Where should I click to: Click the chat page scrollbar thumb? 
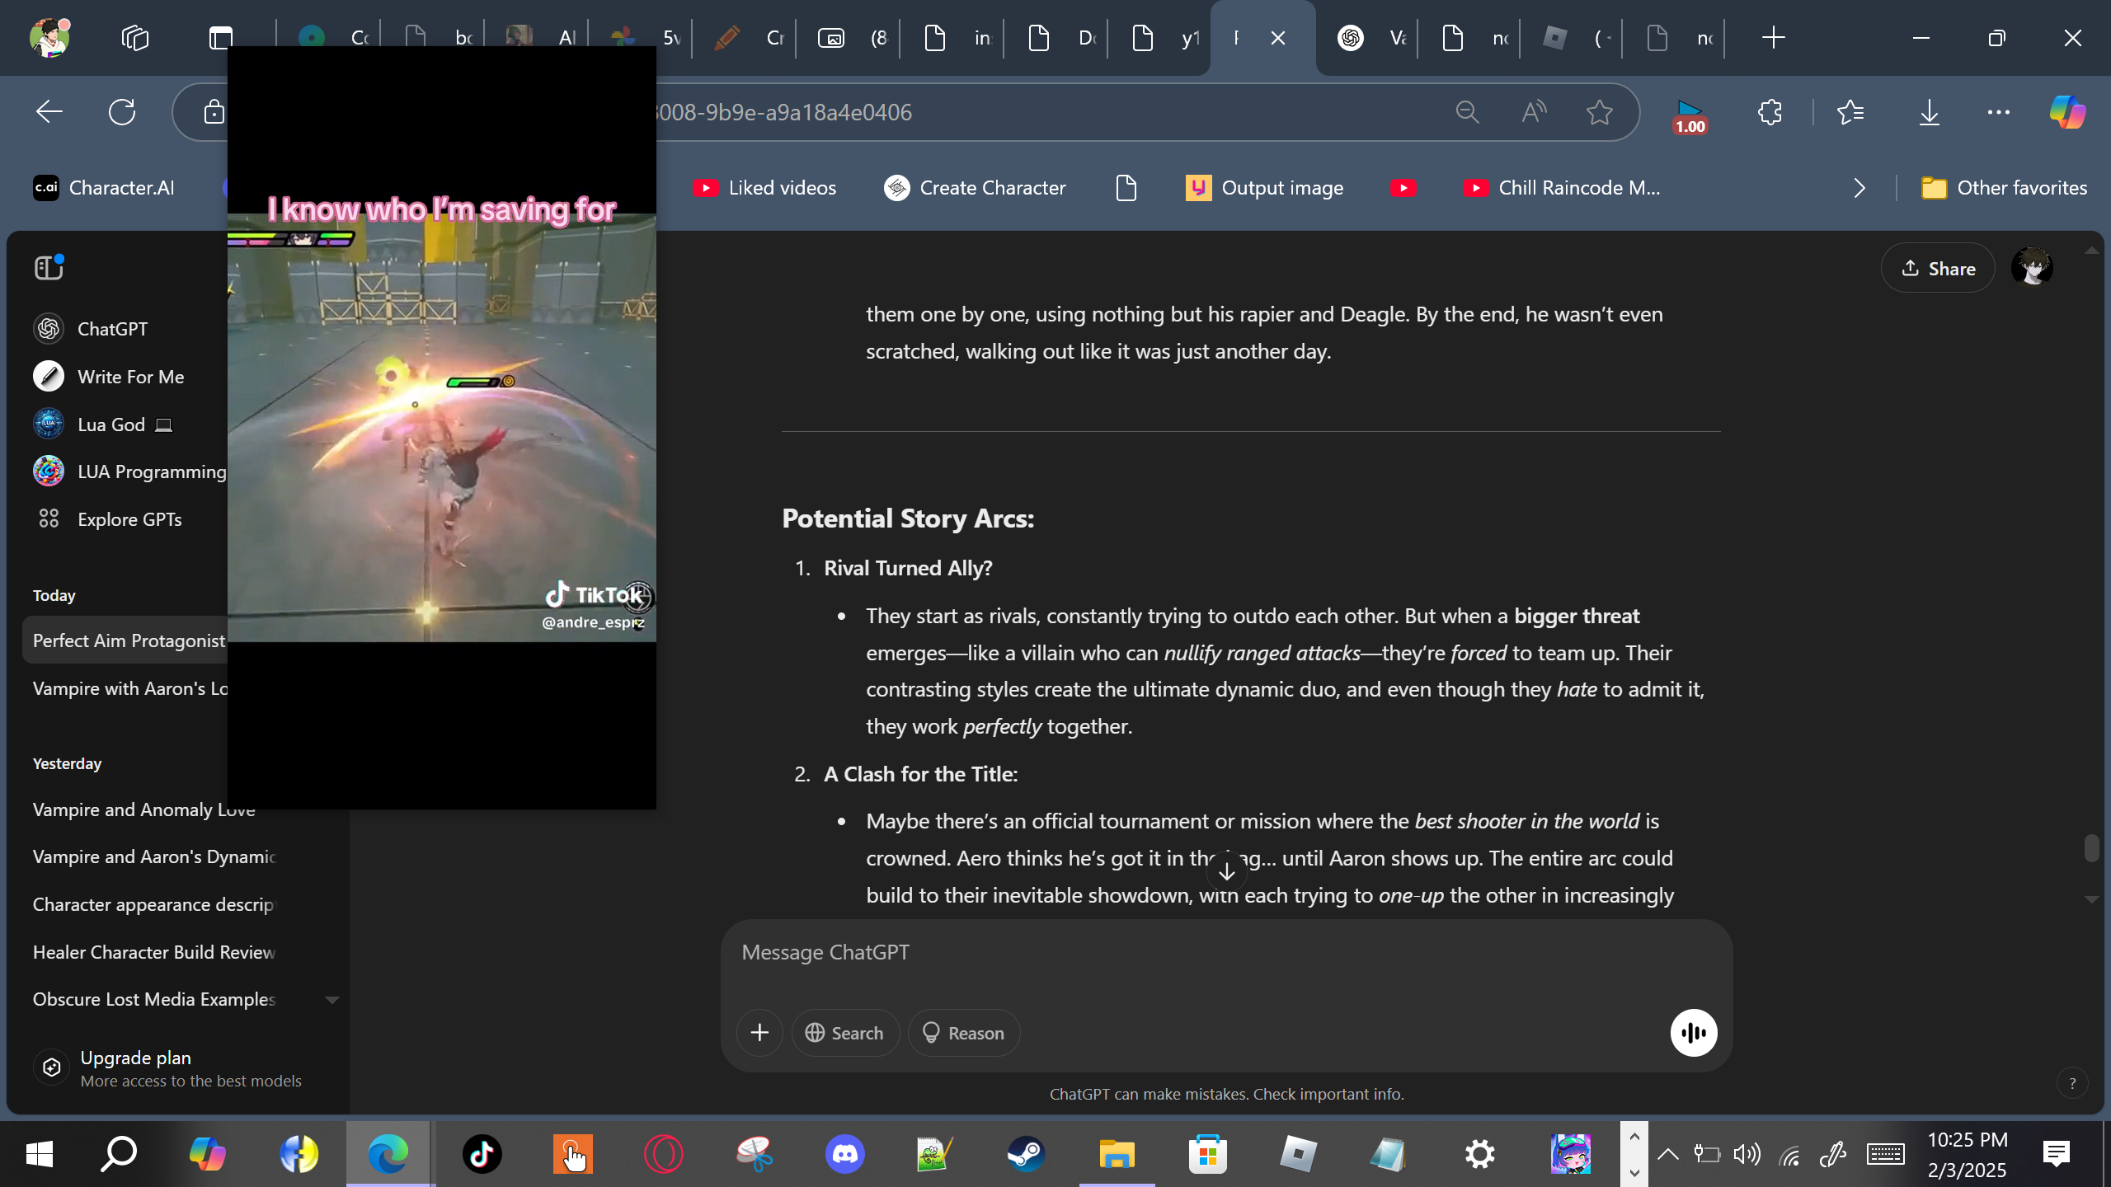click(x=2091, y=847)
